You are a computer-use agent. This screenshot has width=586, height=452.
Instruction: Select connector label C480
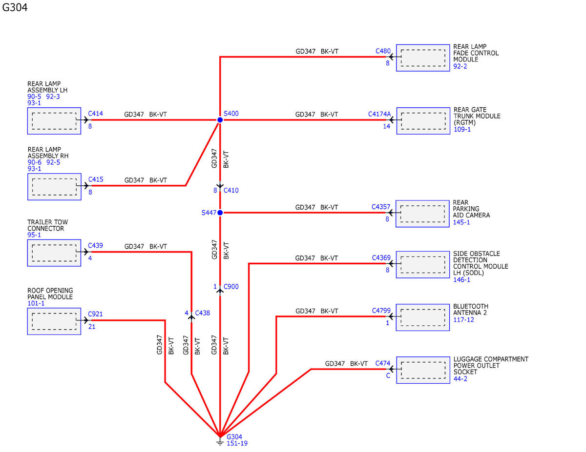(383, 51)
